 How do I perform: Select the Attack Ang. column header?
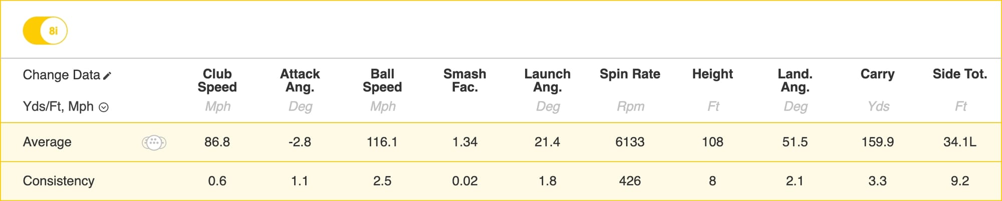click(x=300, y=80)
